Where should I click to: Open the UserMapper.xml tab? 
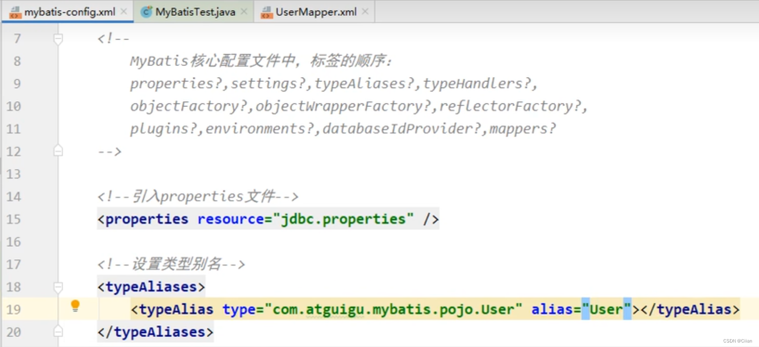[x=316, y=12]
